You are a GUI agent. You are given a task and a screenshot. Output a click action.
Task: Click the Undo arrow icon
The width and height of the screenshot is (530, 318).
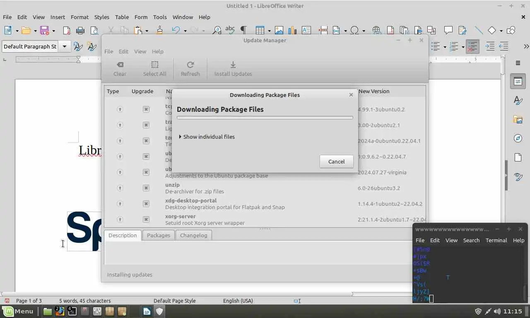click(176, 30)
